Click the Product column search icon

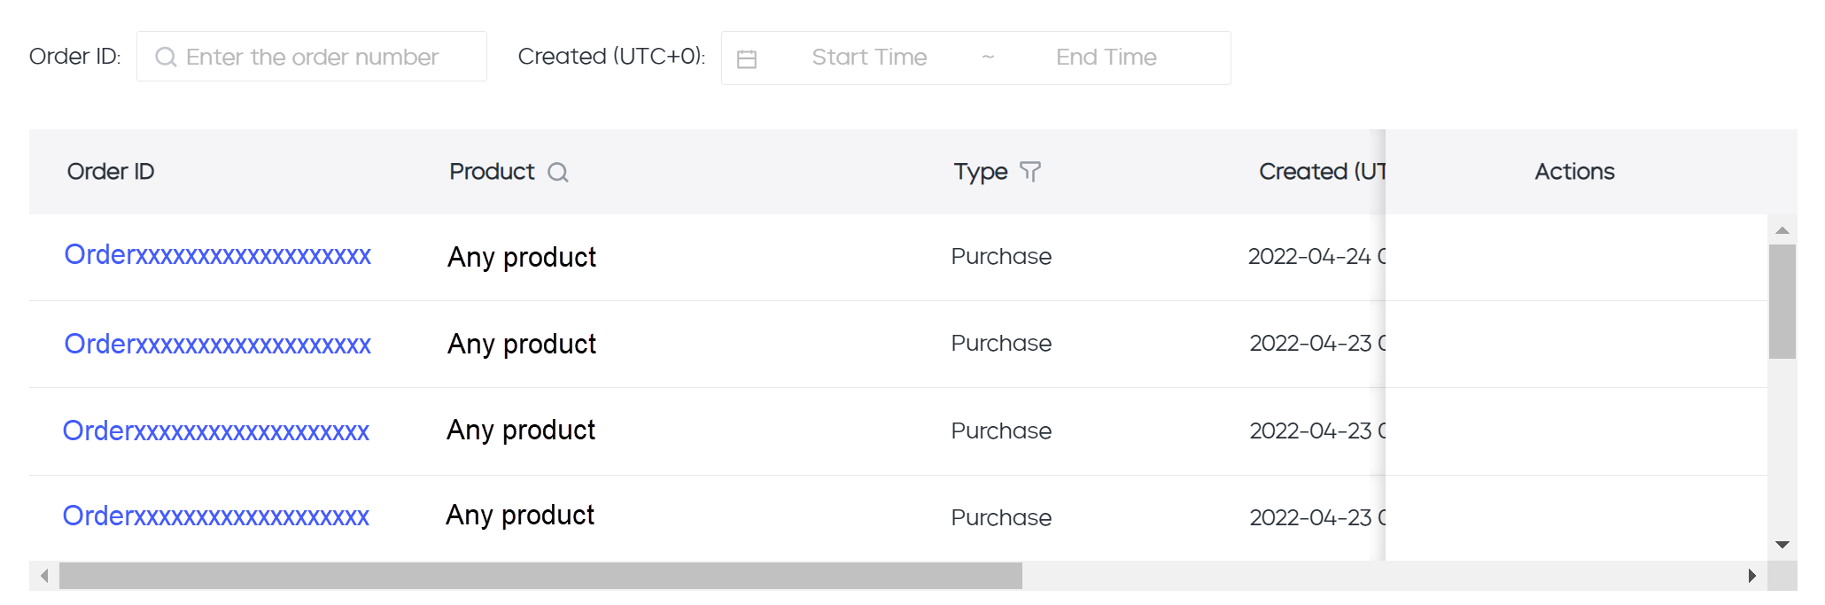[x=557, y=172]
